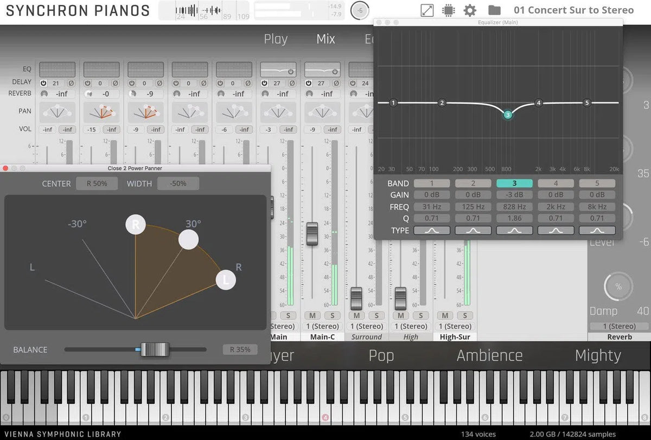651x440 pixels.
Task: Click the window resize arrows icon
Action: pos(426,10)
